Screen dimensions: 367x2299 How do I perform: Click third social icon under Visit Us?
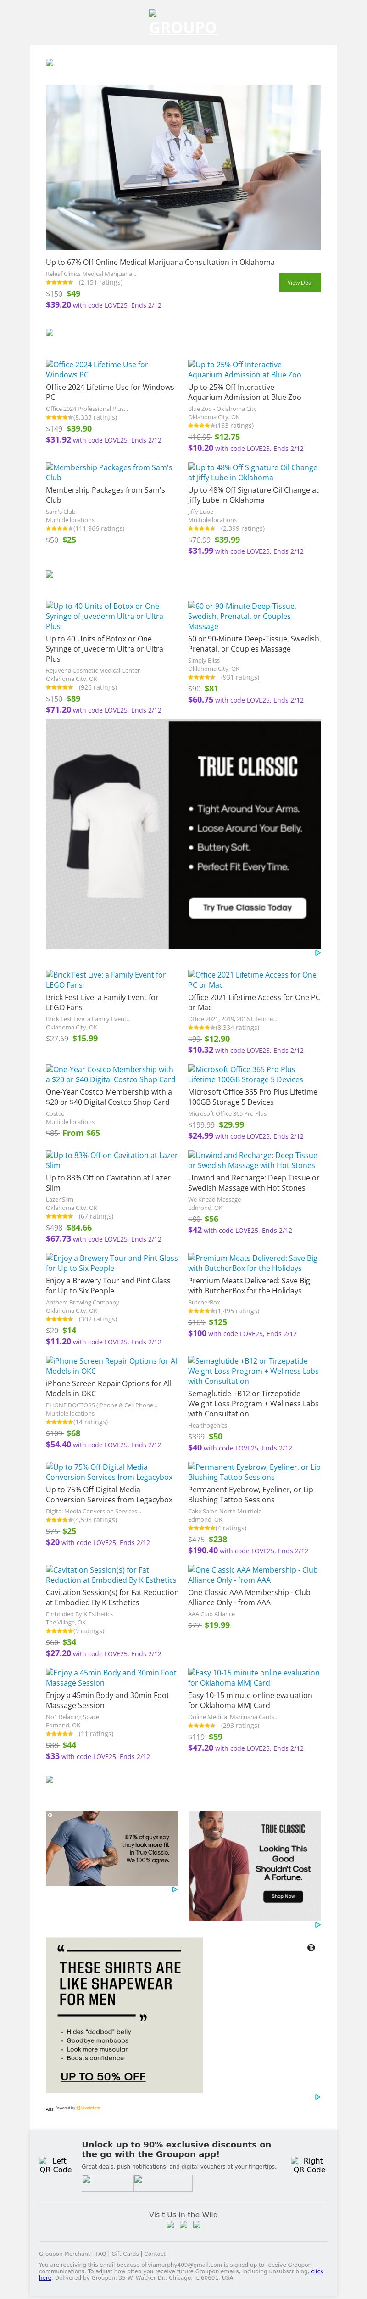(x=196, y=2225)
